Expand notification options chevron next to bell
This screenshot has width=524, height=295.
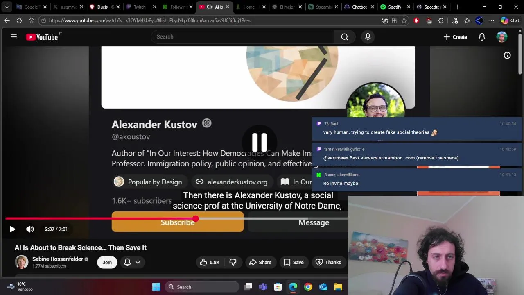pyautogui.click(x=138, y=262)
